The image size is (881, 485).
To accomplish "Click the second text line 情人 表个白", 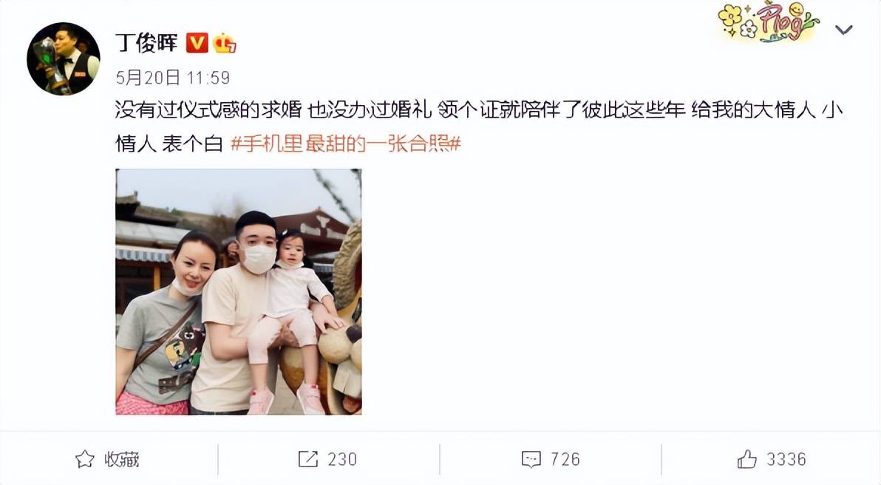I will click(x=170, y=144).
